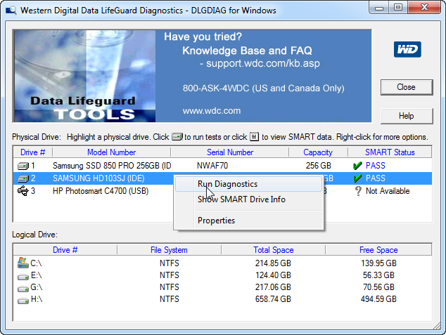Sort by Capacity column header

[318, 152]
